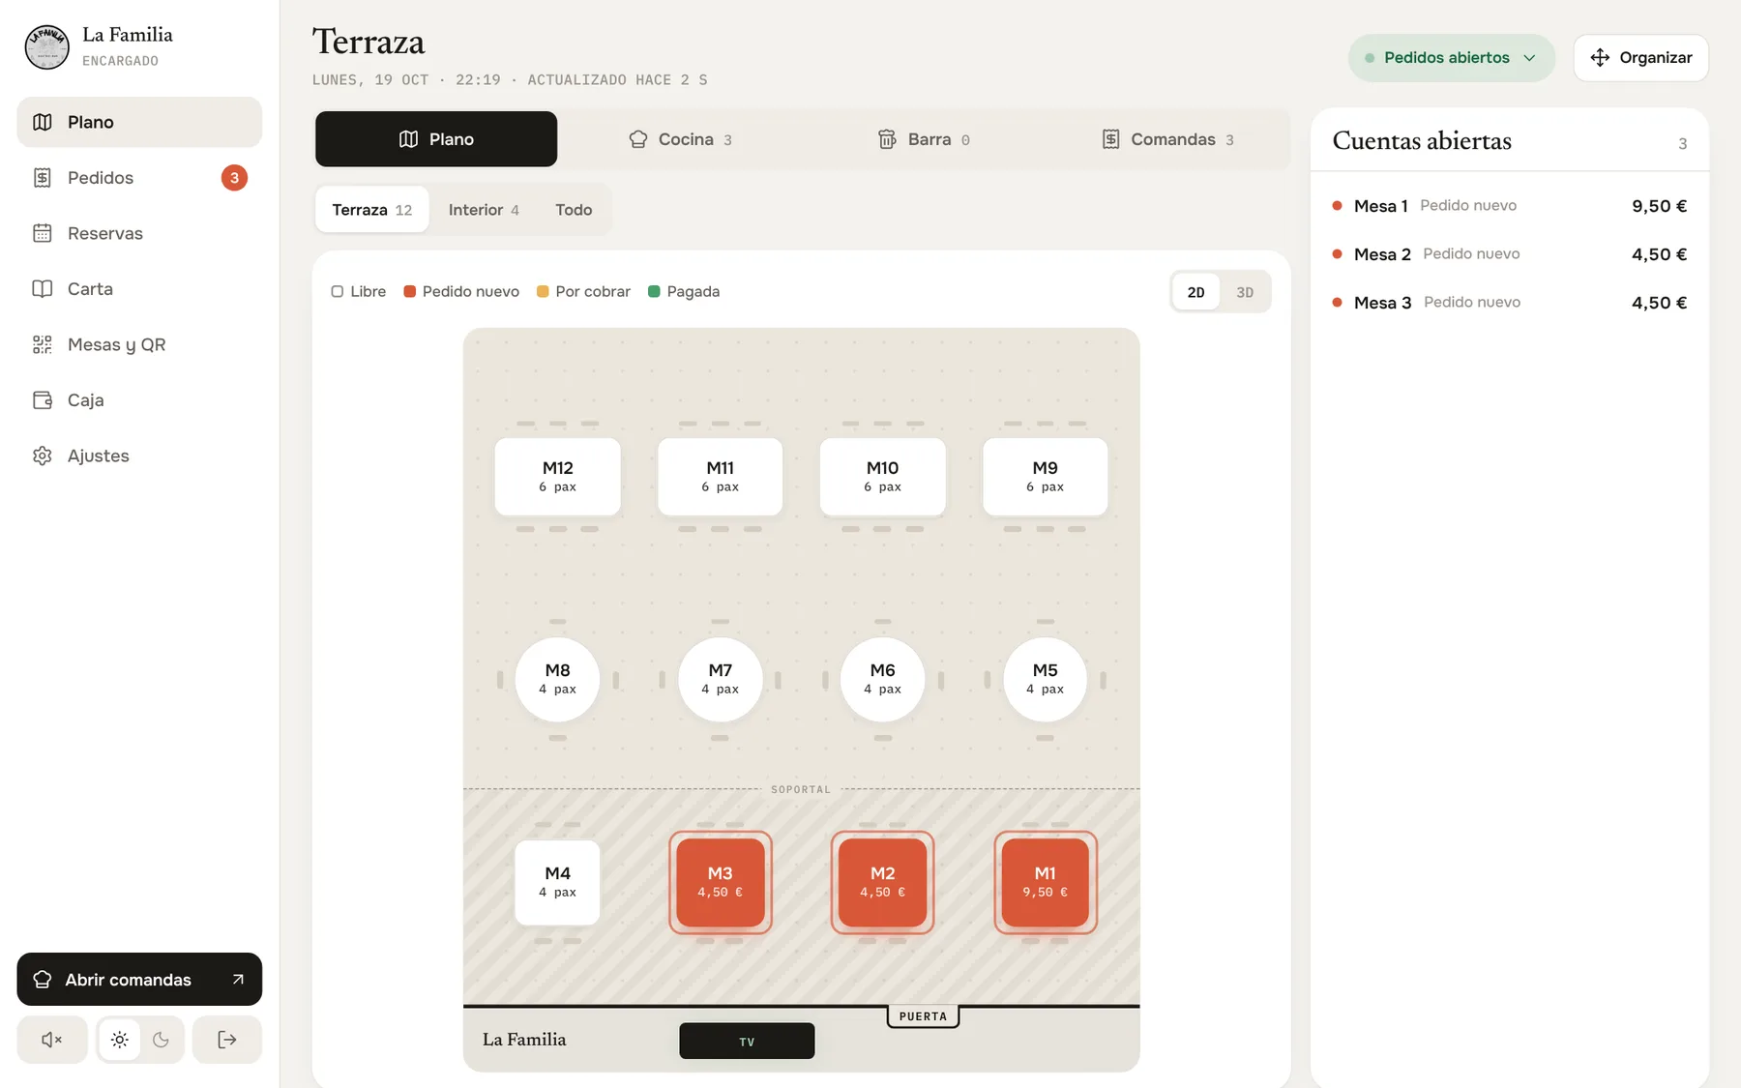This screenshot has width=1741, height=1088.
Task: Click the red Pedido nuevo legend swatch
Action: click(x=410, y=292)
